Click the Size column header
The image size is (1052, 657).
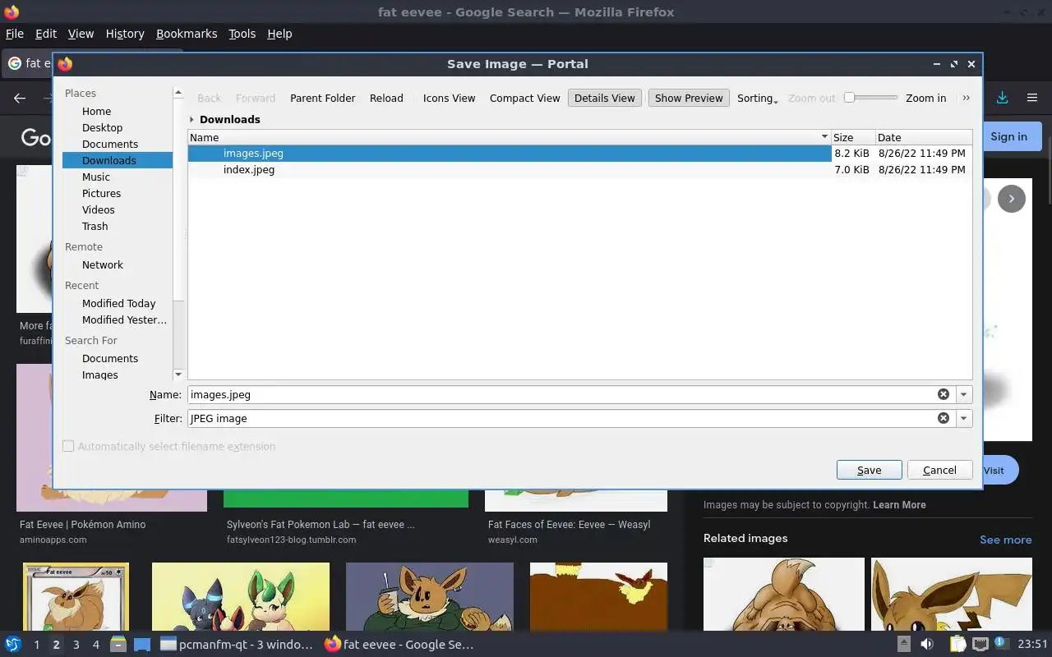coord(852,137)
